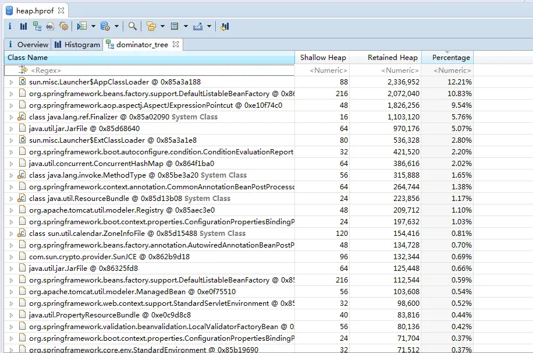Viewport: 533px width, 353px height.
Task: Open thread overview gears icon in toolbar
Action: (63, 26)
